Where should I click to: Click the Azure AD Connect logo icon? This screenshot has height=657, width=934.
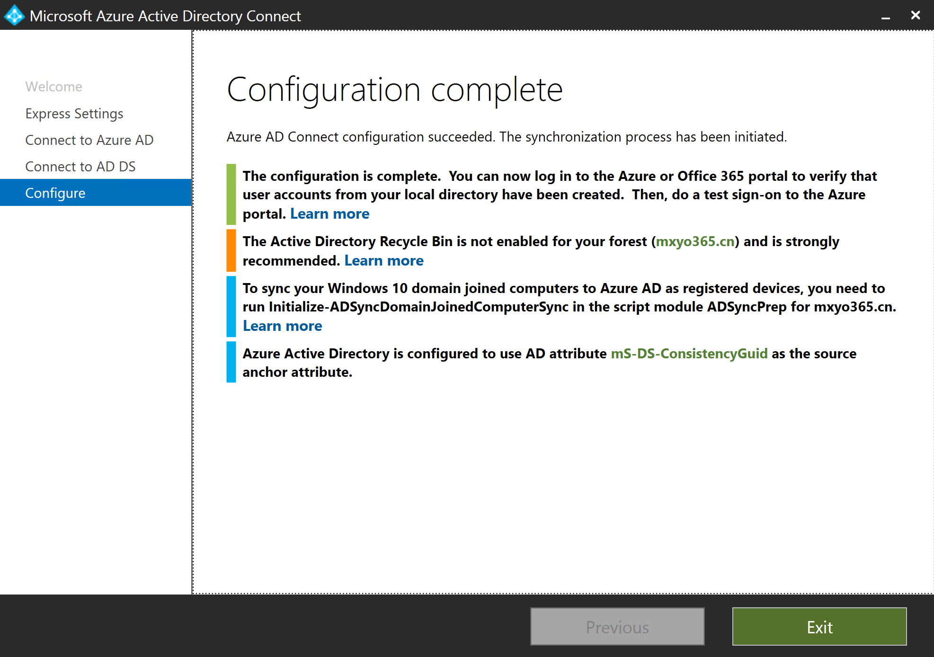coord(14,15)
